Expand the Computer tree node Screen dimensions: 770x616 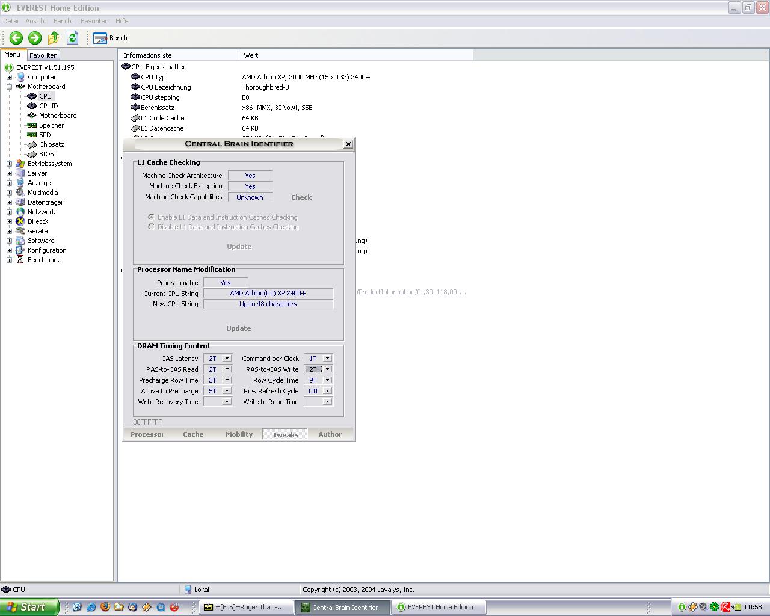coord(9,77)
